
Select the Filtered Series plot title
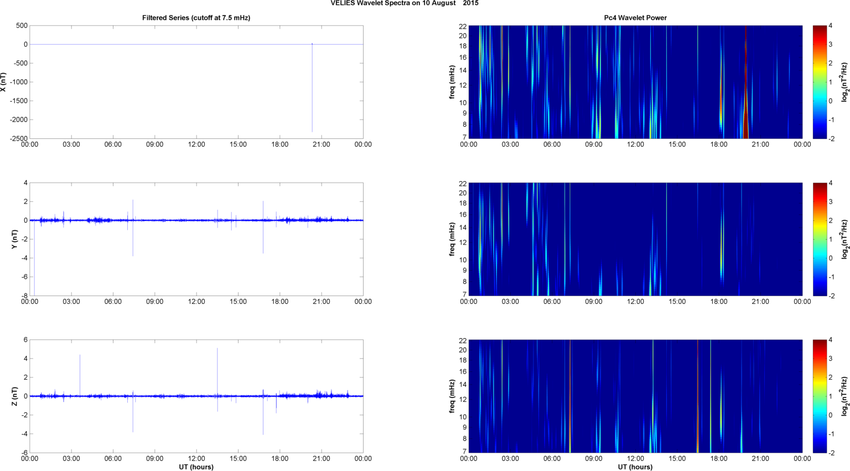[196, 18]
